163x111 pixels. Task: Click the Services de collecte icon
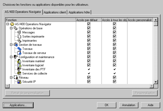click(x=19, y=73)
